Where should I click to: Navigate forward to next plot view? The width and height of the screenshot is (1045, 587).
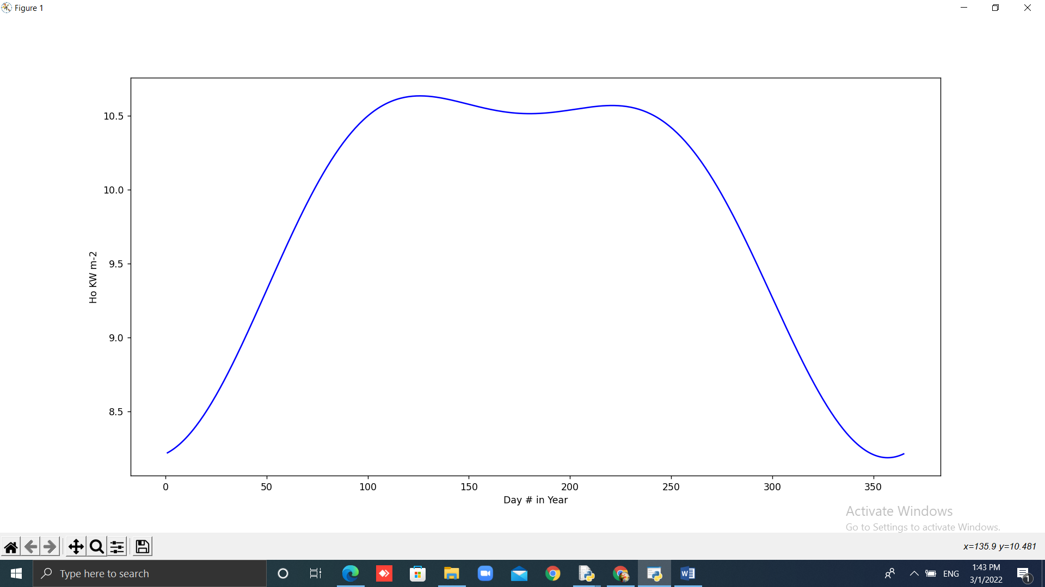point(50,546)
